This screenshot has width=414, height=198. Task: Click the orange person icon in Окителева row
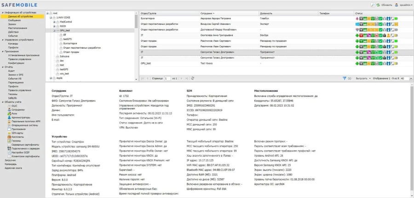[x=389, y=35]
